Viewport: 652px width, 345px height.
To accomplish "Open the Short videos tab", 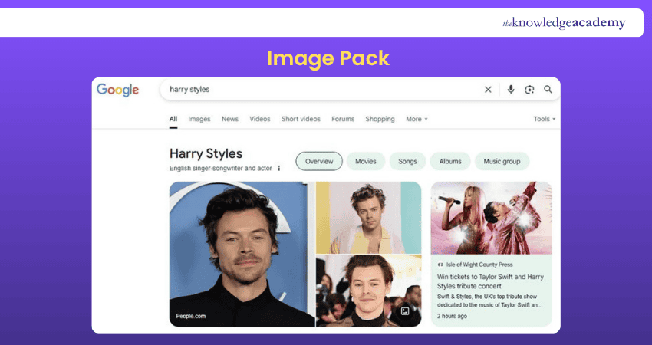I will coord(301,119).
